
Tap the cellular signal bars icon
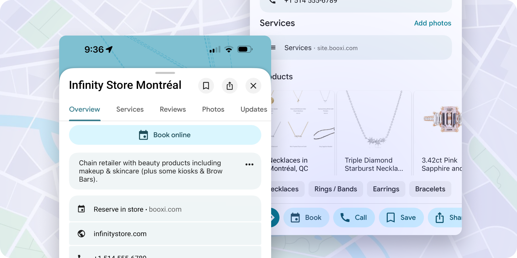click(215, 50)
